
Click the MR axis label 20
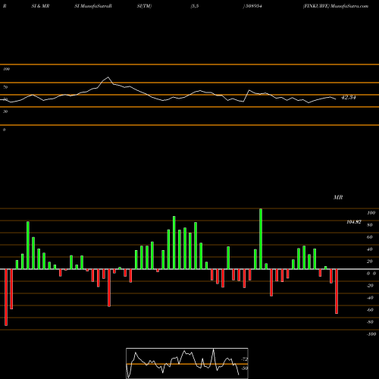[x=370, y=262]
